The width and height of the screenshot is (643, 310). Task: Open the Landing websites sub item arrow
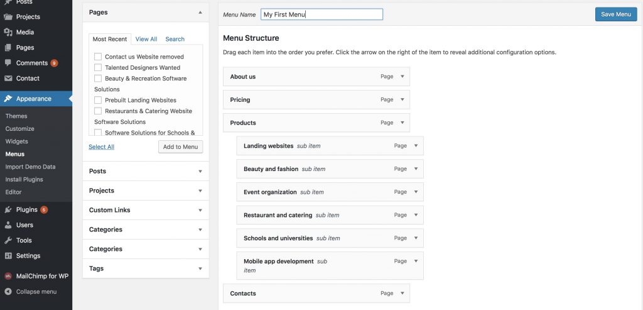coord(416,146)
